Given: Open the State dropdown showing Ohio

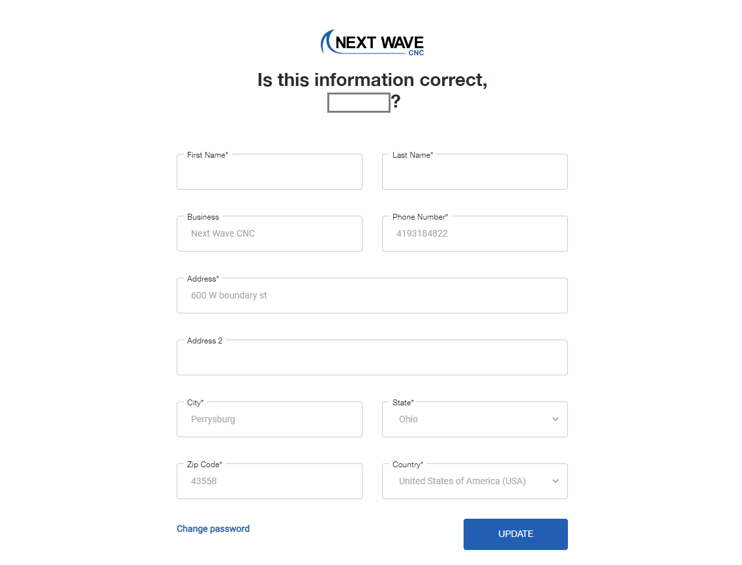Looking at the screenshot, I should tap(466, 420).
